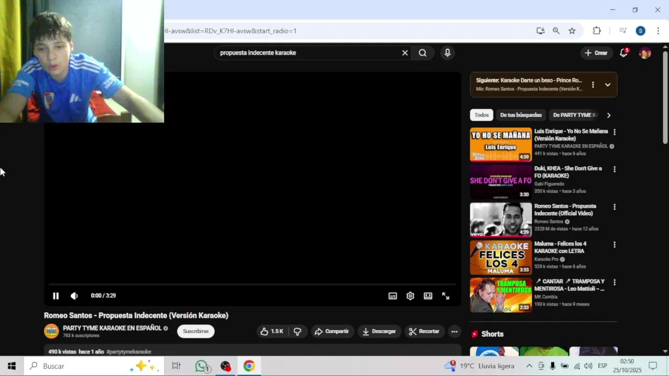Open 'Felices los 4' karaoke thumbnail
Image resolution: width=669 pixels, height=376 pixels.
[501, 257]
